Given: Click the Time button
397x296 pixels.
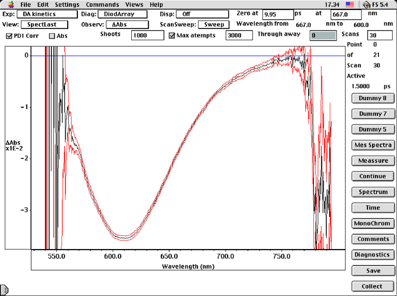Looking at the screenshot, I should point(373,208).
